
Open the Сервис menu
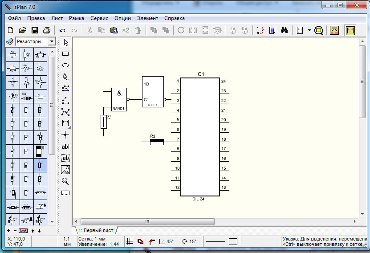pyautogui.click(x=99, y=18)
